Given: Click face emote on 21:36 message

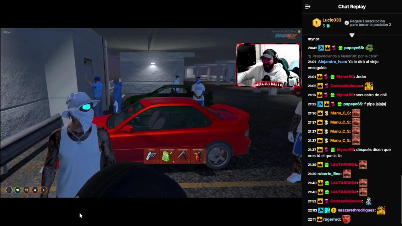Looking at the screenshot, I should (356, 113).
